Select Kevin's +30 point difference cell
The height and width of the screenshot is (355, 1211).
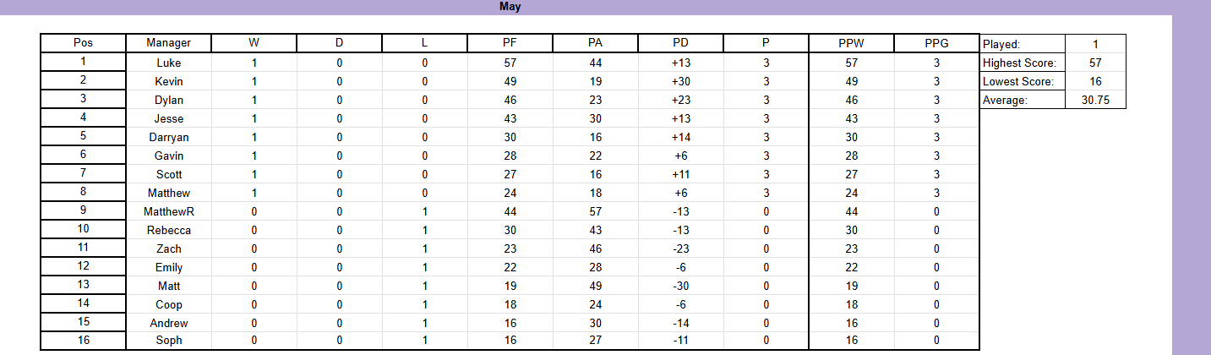tap(680, 81)
